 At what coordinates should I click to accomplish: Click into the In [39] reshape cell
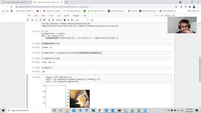[x=106, y=53]
